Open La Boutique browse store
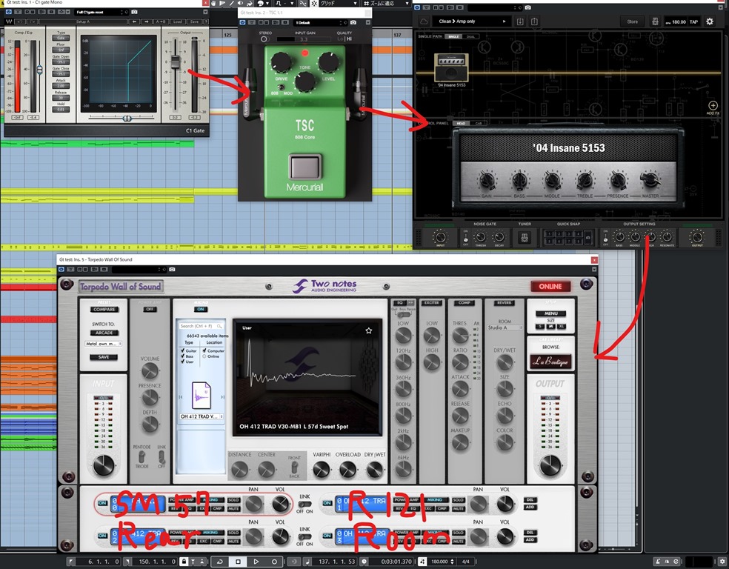The width and height of the screenshot is (729, 569). 550,362
